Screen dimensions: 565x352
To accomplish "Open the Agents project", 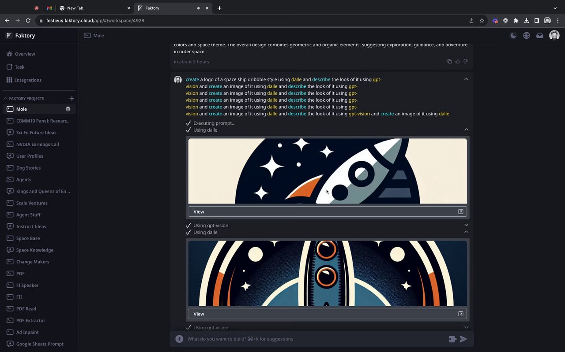I will point(39,180).
